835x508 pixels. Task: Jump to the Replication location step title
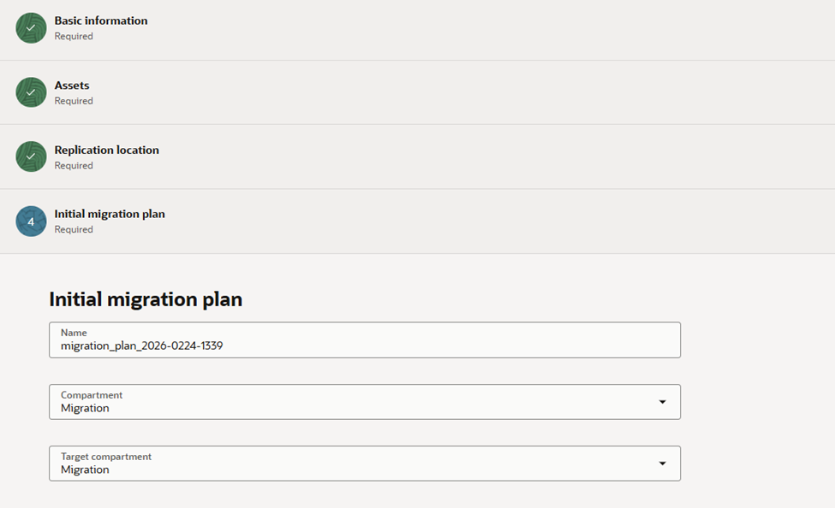point(107,150)
